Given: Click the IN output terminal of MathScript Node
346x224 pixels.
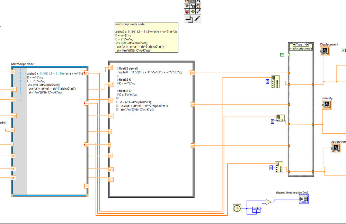Looking at the screenshot, I should pyautogui.click(x=87, y=186).
